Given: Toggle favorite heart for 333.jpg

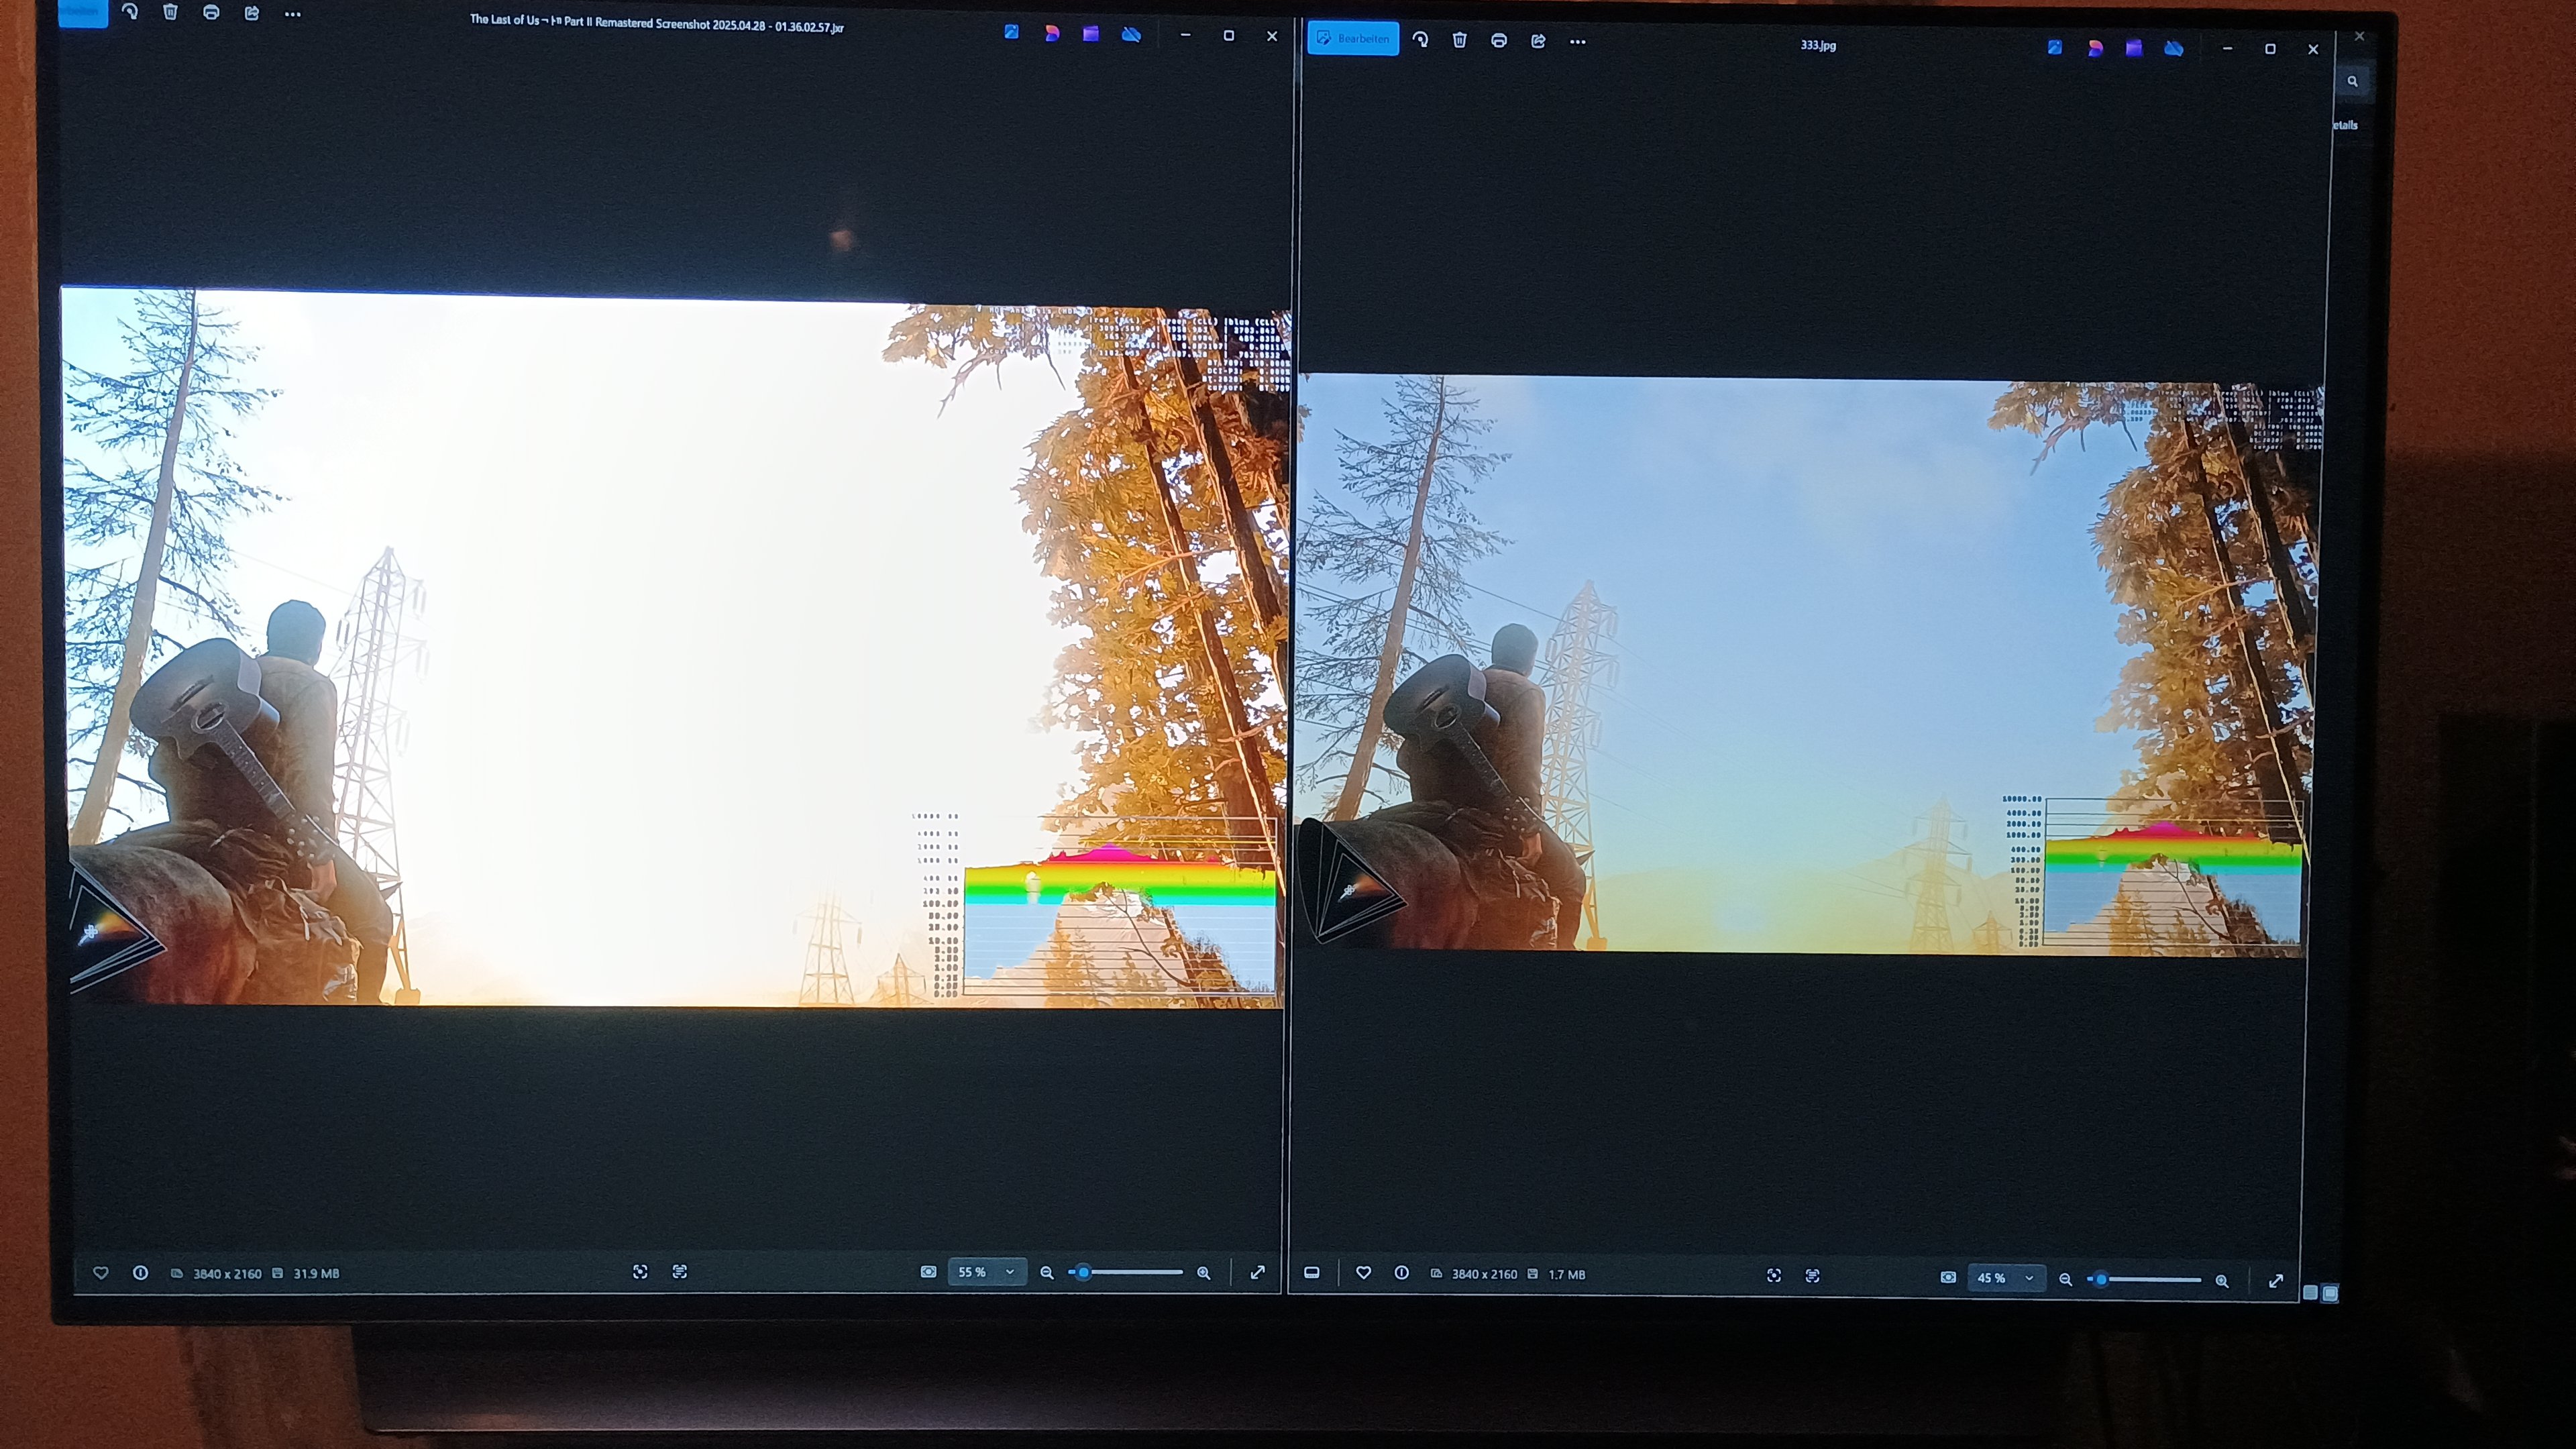Looking at the screenshot, I should [1363, 1273].
